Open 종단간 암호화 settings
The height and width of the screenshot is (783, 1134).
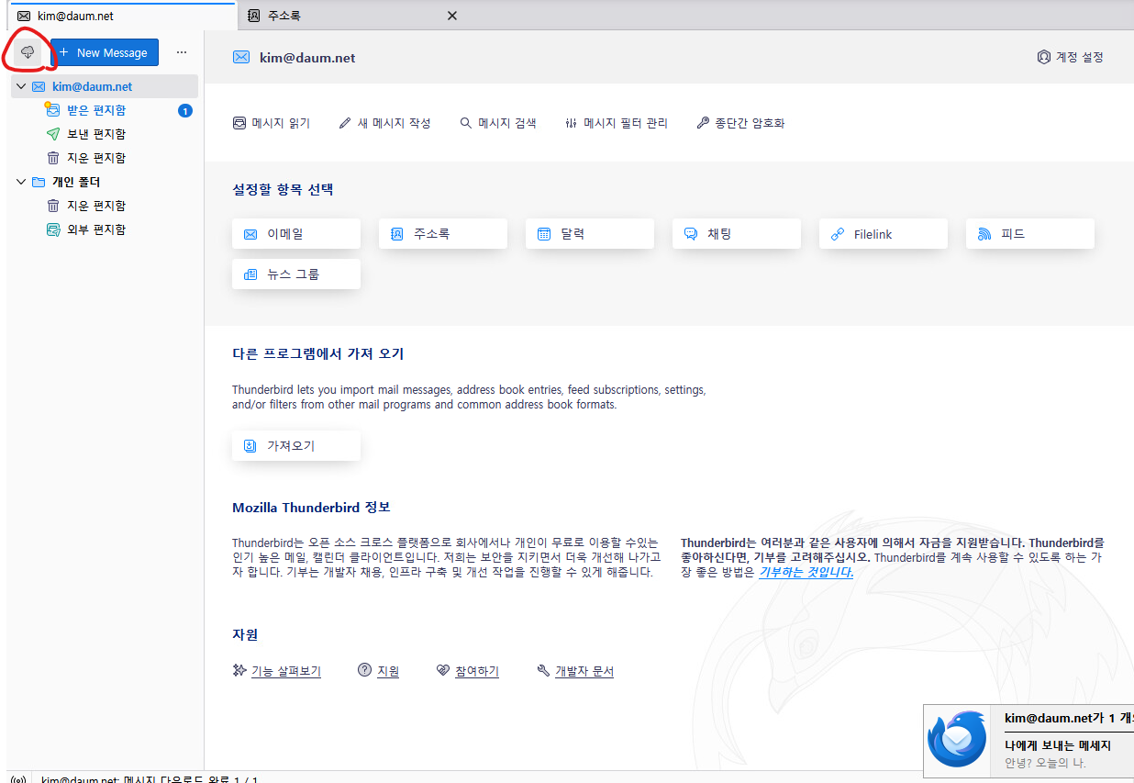740,123
